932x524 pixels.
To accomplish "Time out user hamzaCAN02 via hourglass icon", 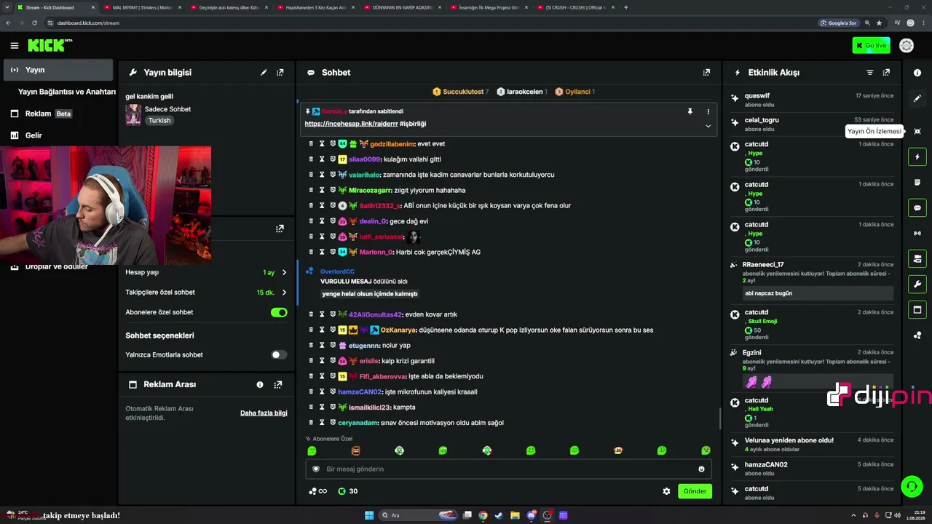I will (x=322, y=392).
